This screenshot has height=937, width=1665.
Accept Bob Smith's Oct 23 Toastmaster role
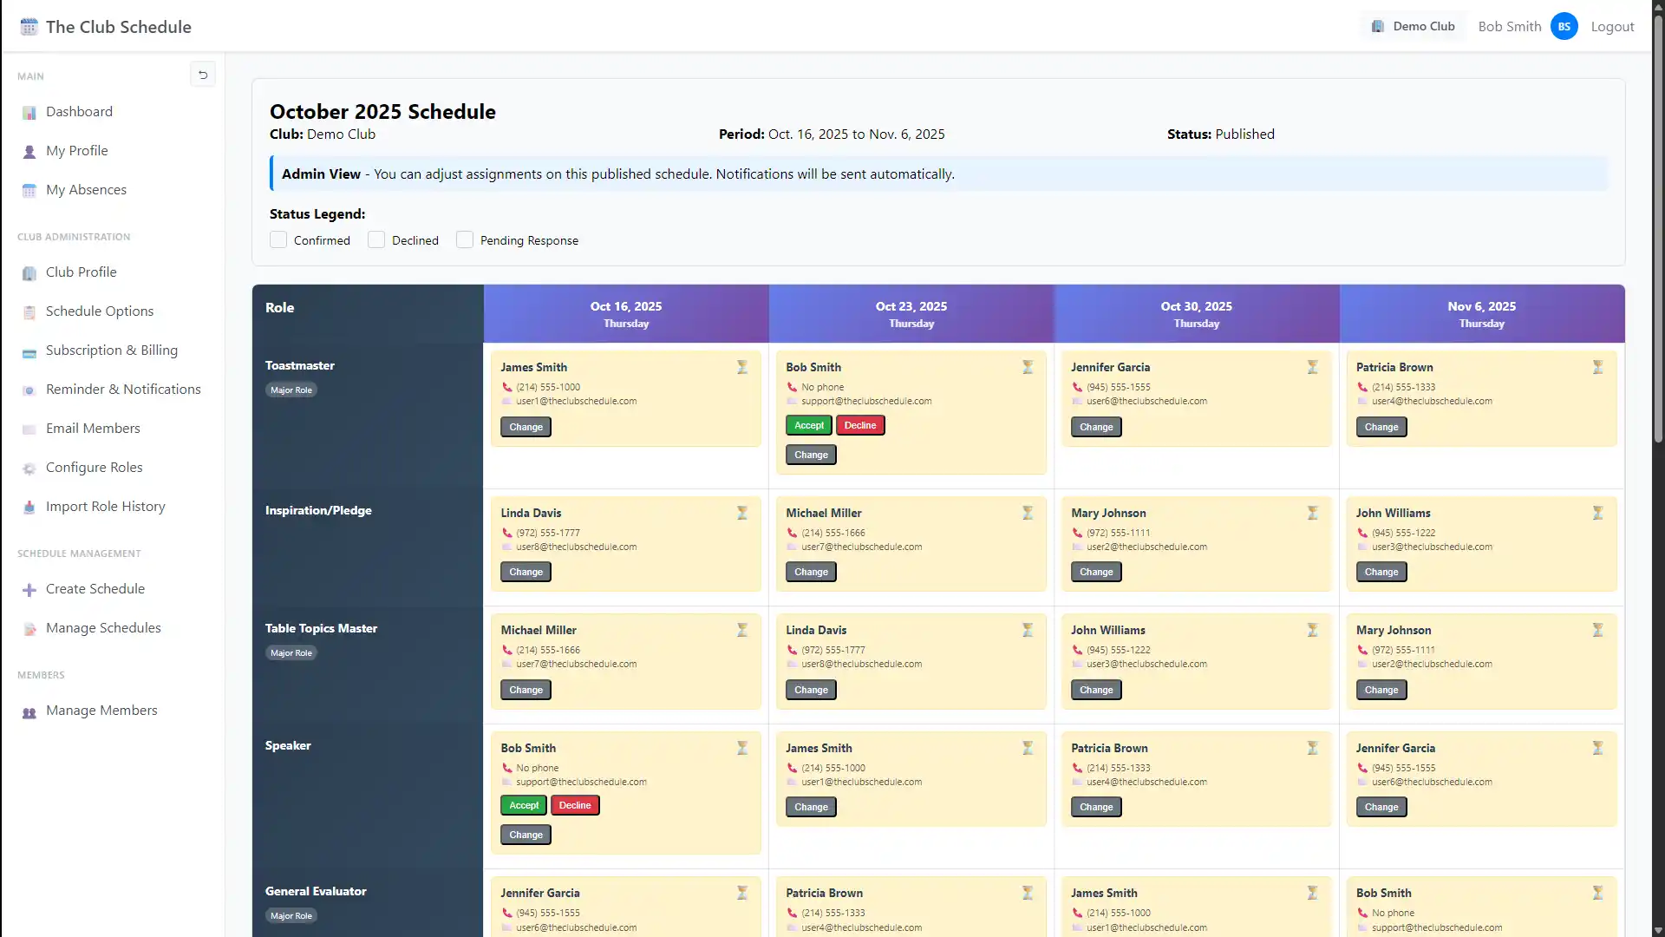808,426
